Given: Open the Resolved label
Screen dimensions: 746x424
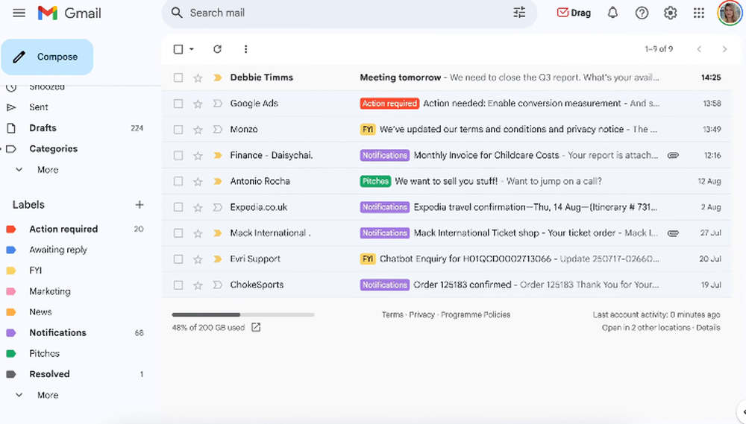Looking at the screenshot, I should (x=49, y=374).
